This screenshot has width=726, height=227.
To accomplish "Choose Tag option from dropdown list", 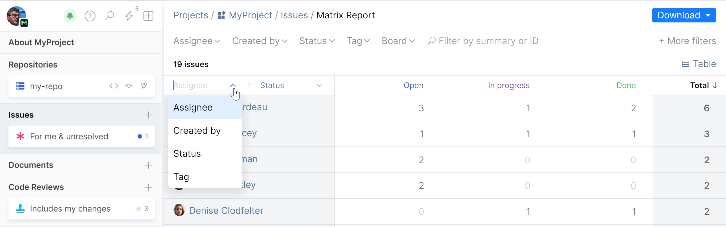I will tap(181, 177).
